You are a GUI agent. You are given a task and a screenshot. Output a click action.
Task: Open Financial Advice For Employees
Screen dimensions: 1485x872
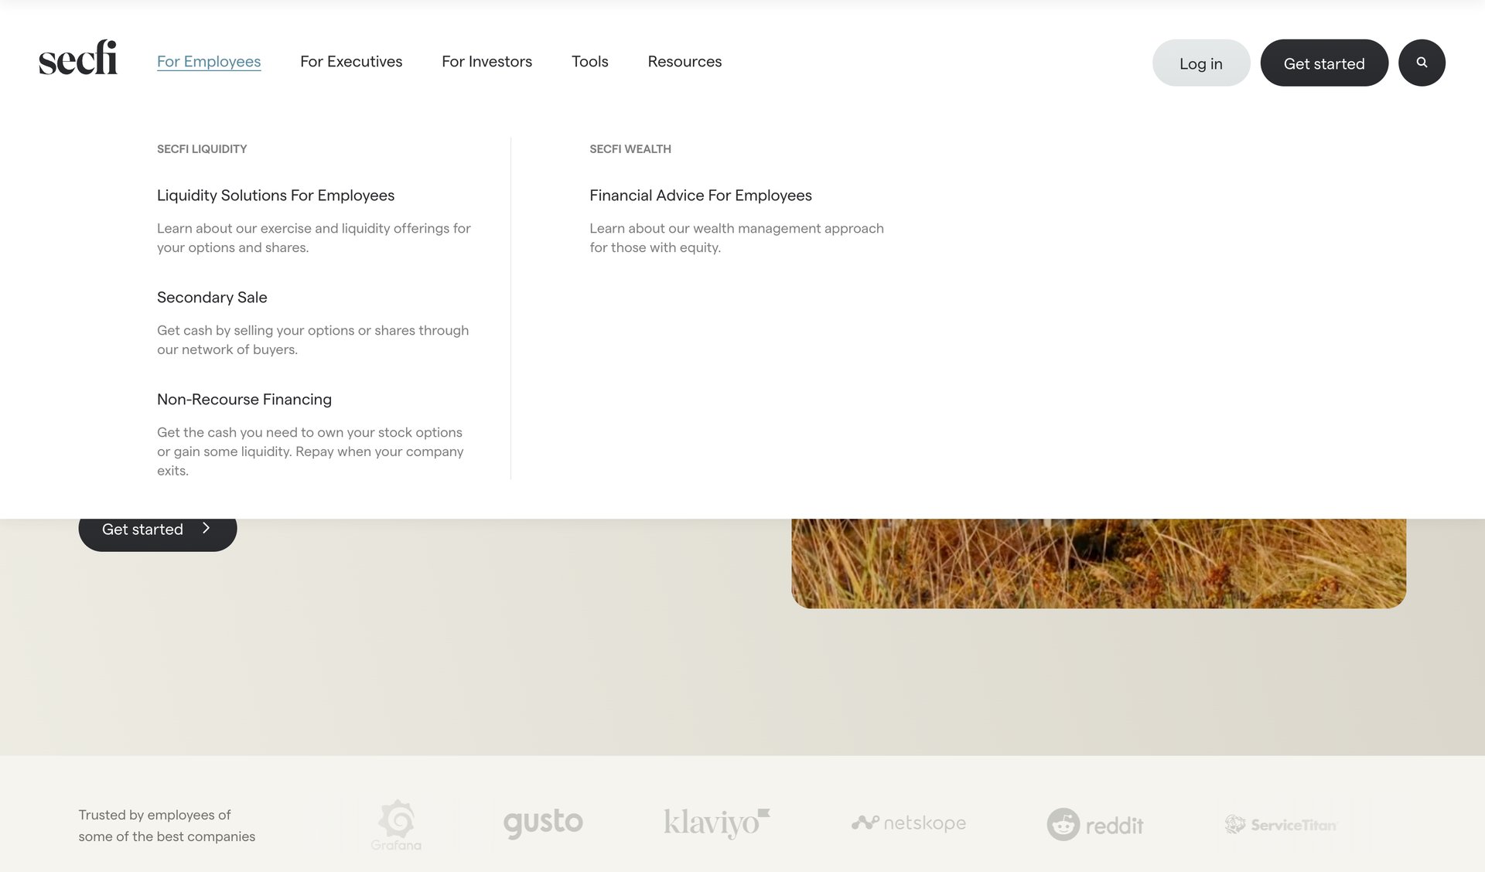pyautogui.click(x=700, y=196)
